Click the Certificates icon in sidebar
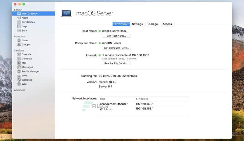The height and width of the screenshot is (141, 244). coord(19,22)
